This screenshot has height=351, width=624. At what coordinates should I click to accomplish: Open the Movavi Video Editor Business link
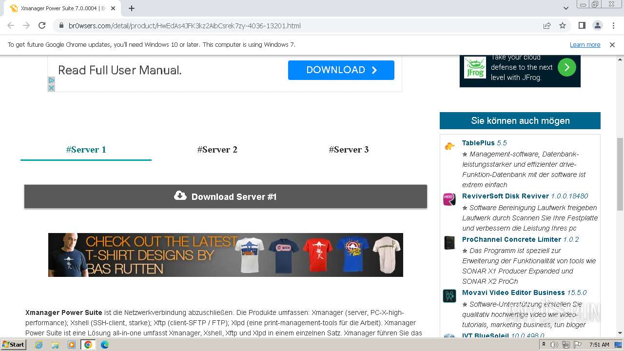pyautogui.click(x=525, y=292)
